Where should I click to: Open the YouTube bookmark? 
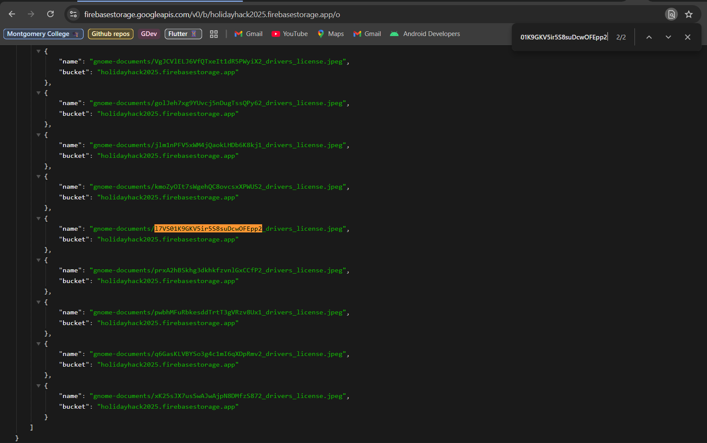[290, 34]
